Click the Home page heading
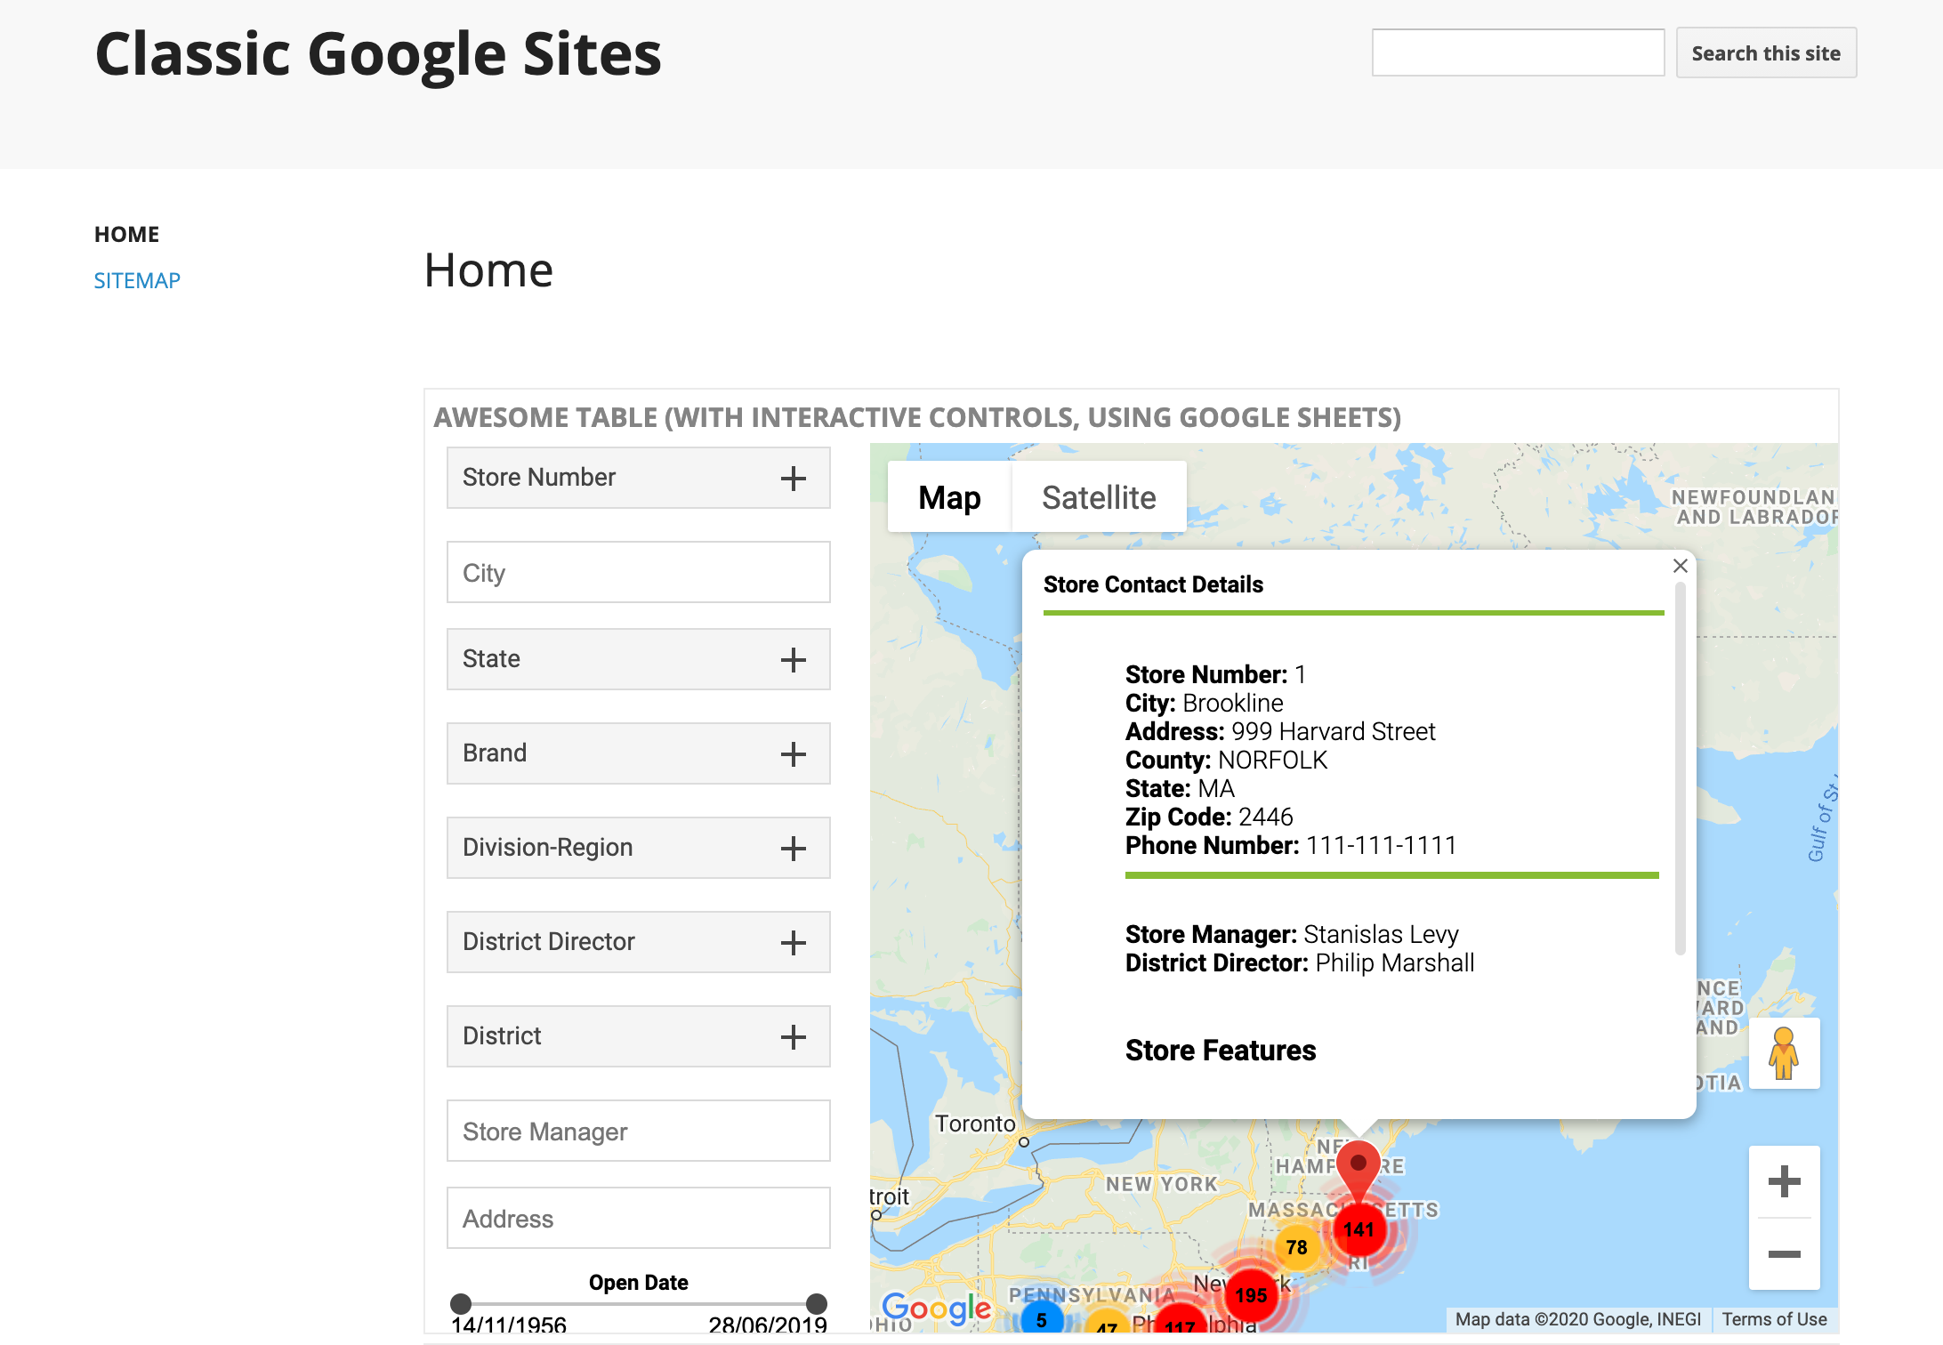Viewport: 1943px width, 1345px height. (x=488, y=270)
